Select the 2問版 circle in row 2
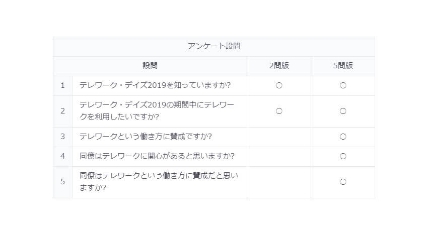Screen dimensions: 428x236 click(x=278, y=111)
